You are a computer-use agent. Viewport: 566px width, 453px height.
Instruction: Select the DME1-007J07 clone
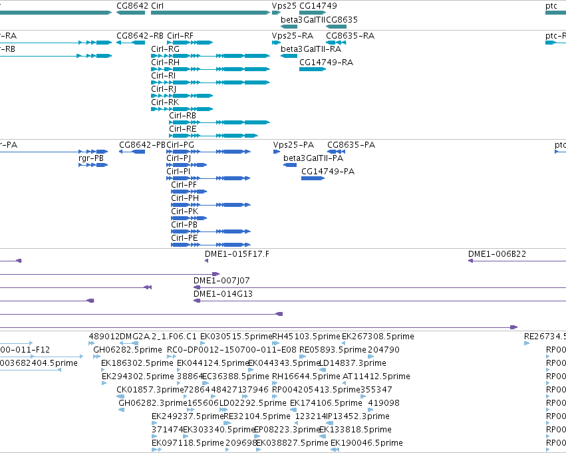coord(380,287)
